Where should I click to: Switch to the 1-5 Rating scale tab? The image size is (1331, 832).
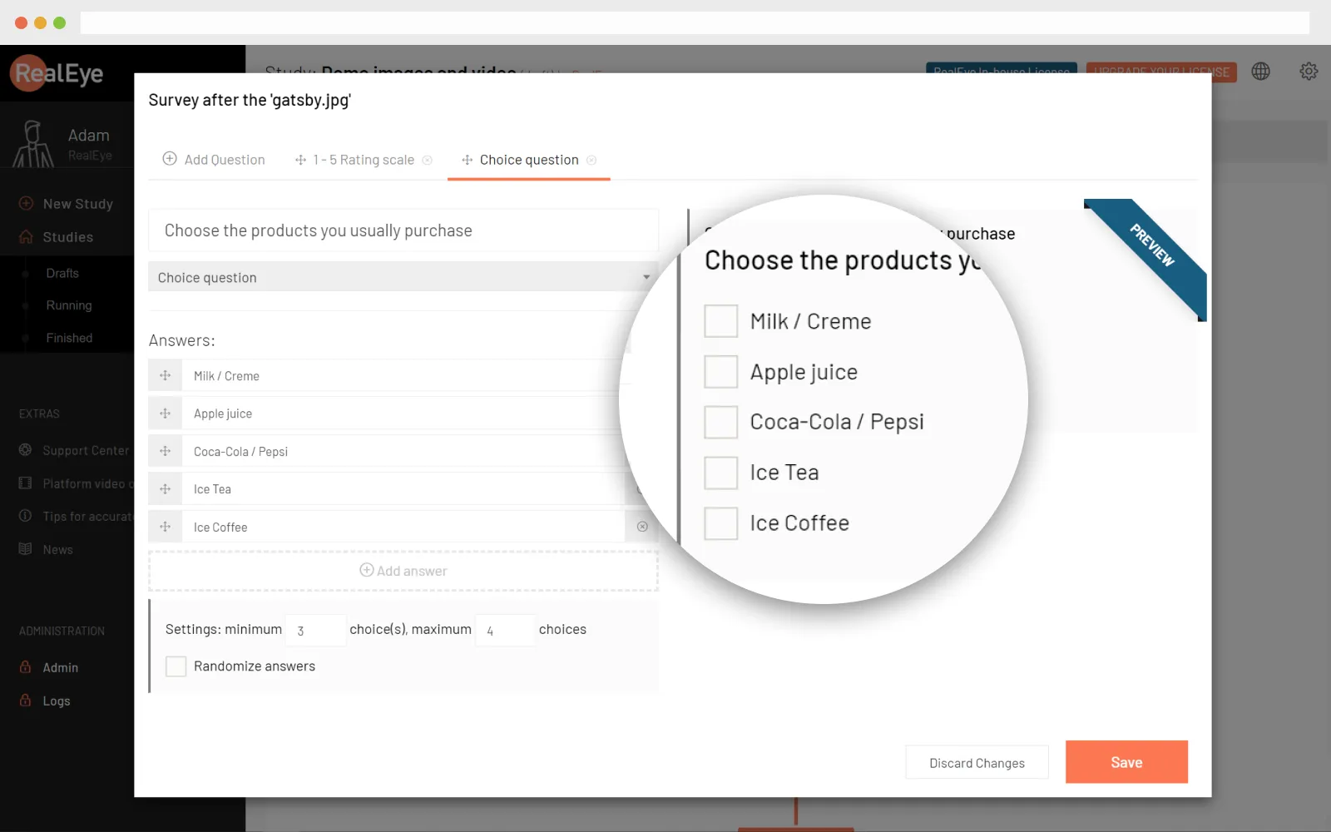[363, 160]
